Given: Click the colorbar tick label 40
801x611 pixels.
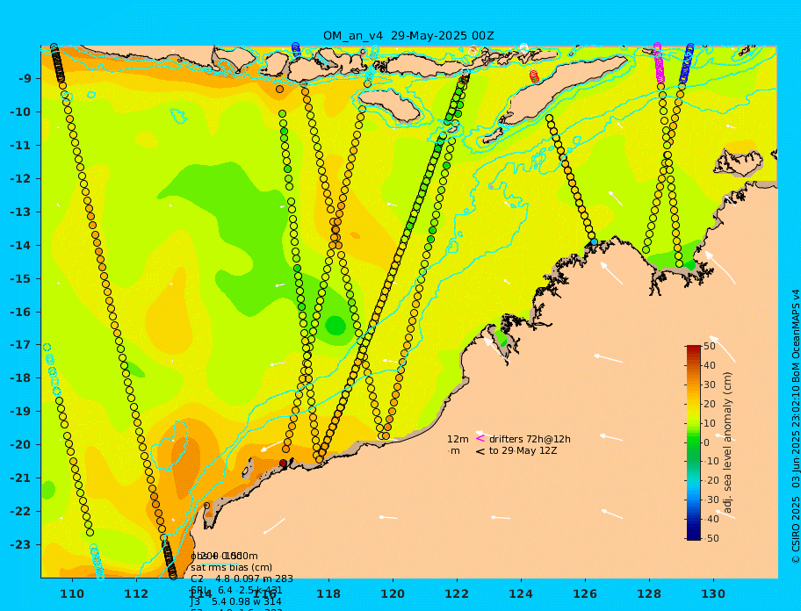Looking at the screenshot, I should tap(709, 365).
